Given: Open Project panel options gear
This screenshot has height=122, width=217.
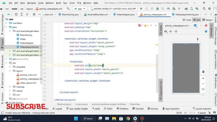Looking at the screenshot, I should [x=34, y=14].
